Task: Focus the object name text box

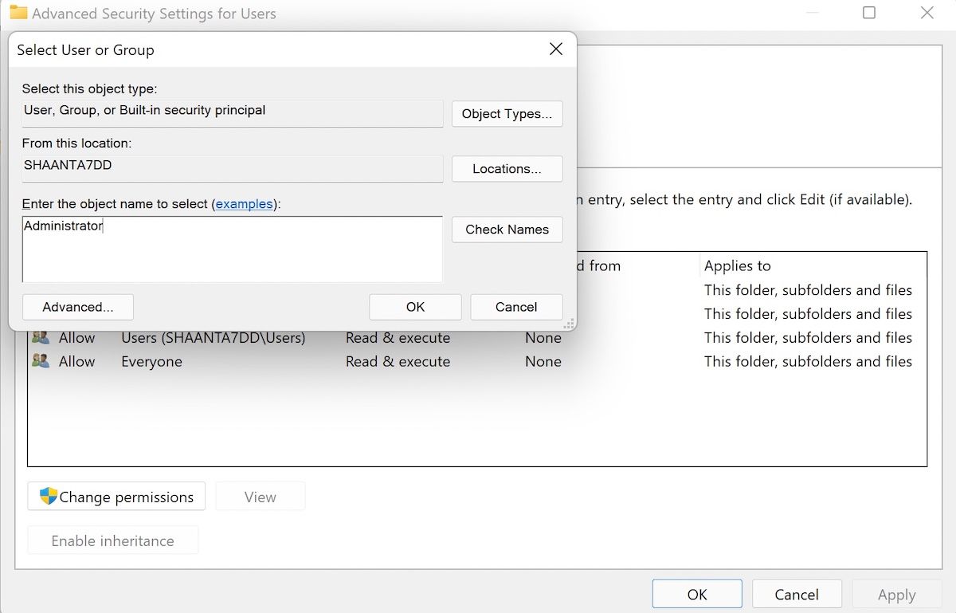Action: [x=232, y=249]
